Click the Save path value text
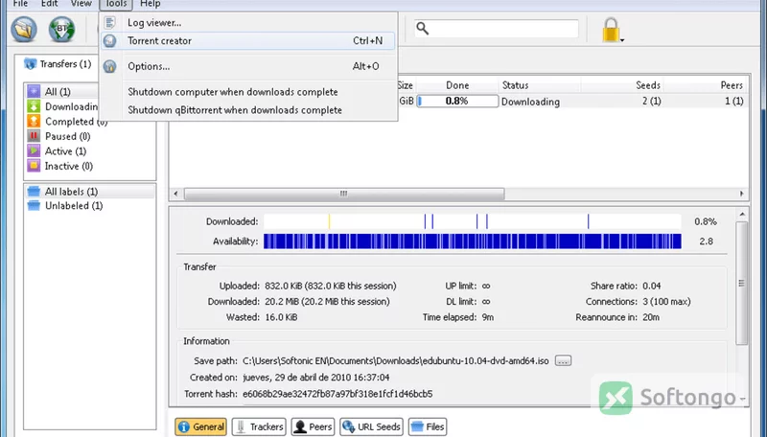The height and width of the screenshot is (437, 767). [395, 360]
